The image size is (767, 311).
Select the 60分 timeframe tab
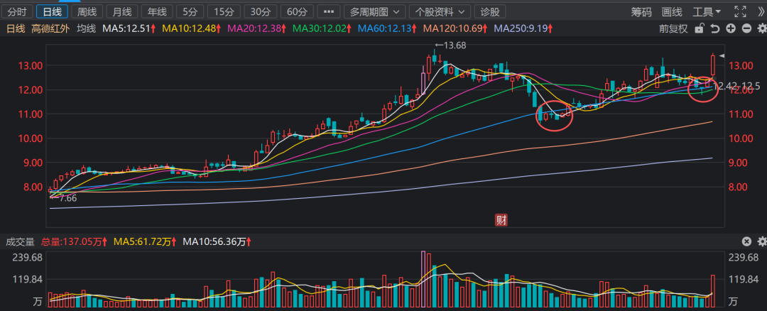[293, 12]
